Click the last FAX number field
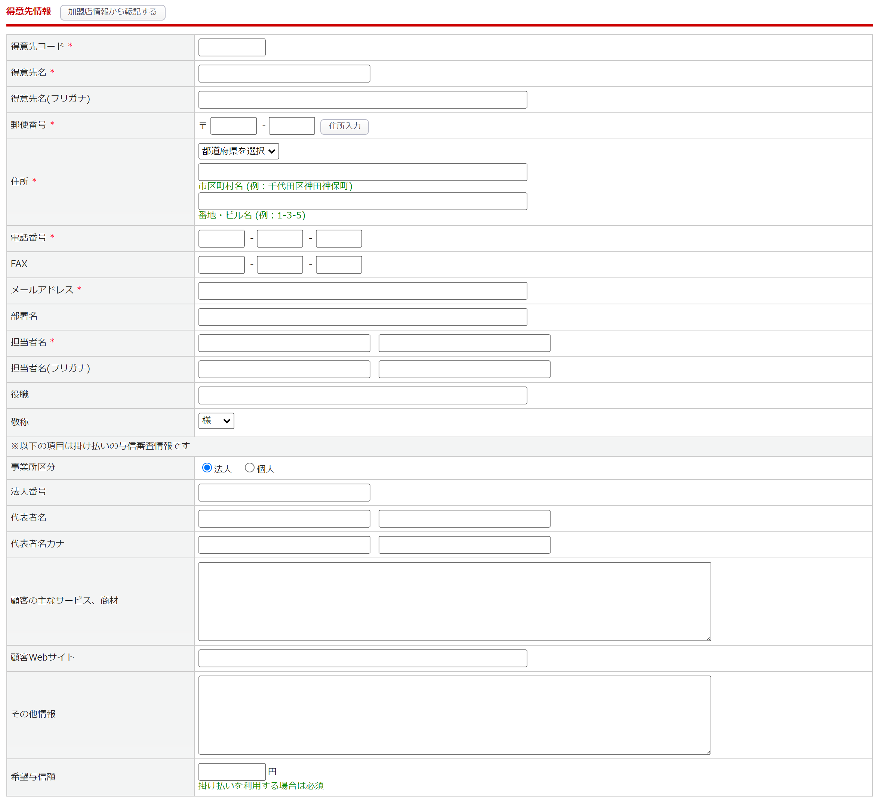 (339, 265)
